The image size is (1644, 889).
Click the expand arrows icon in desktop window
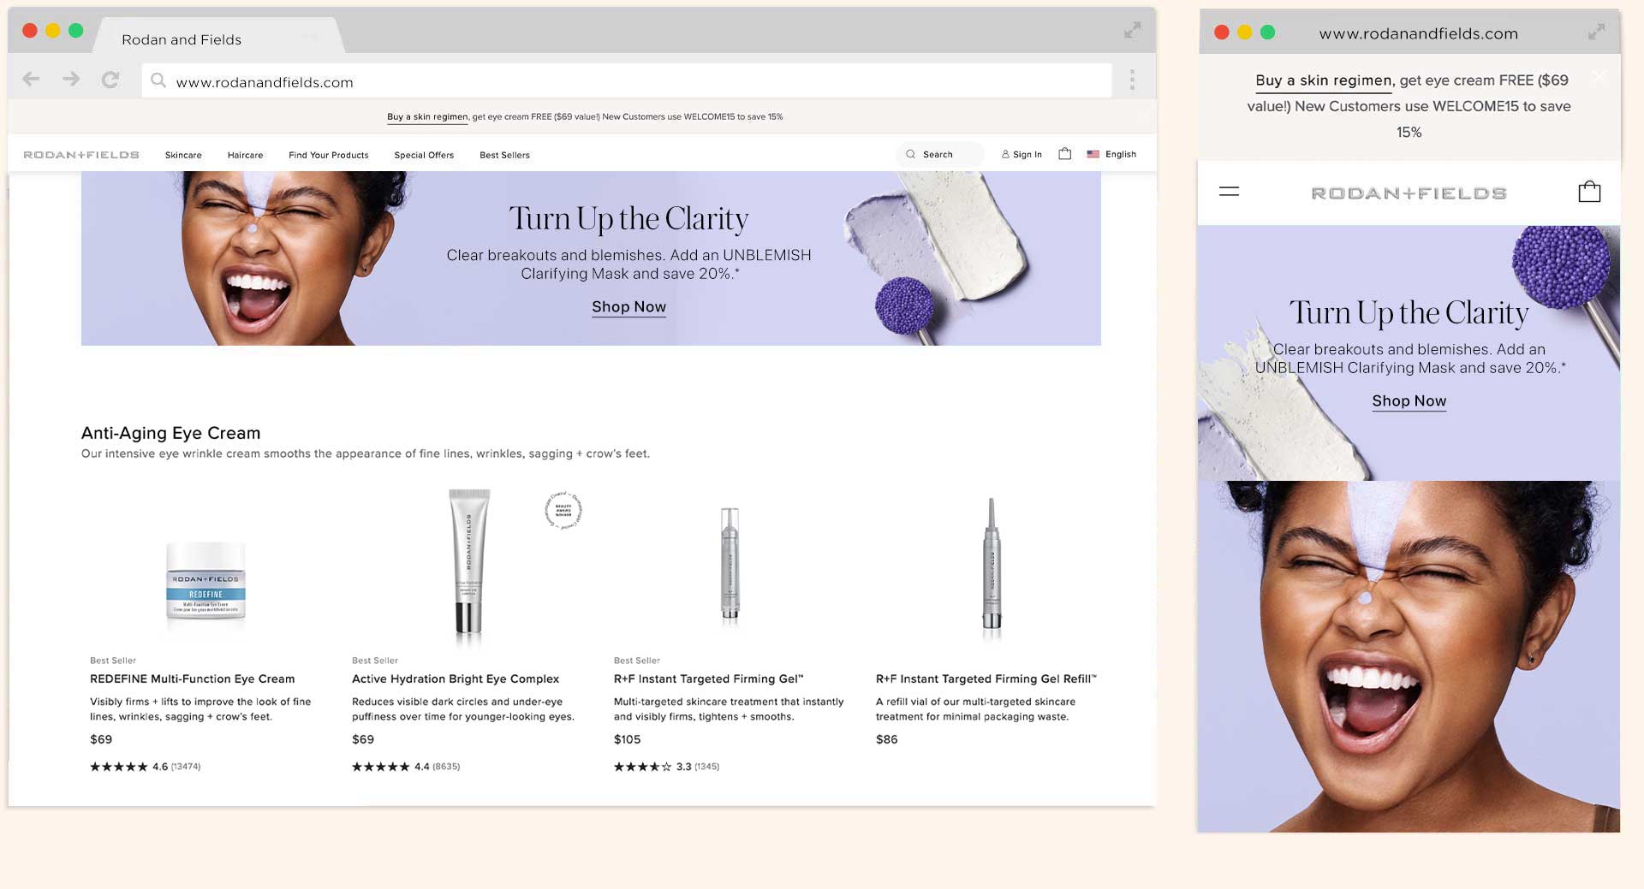click(x=1132, y=31)
